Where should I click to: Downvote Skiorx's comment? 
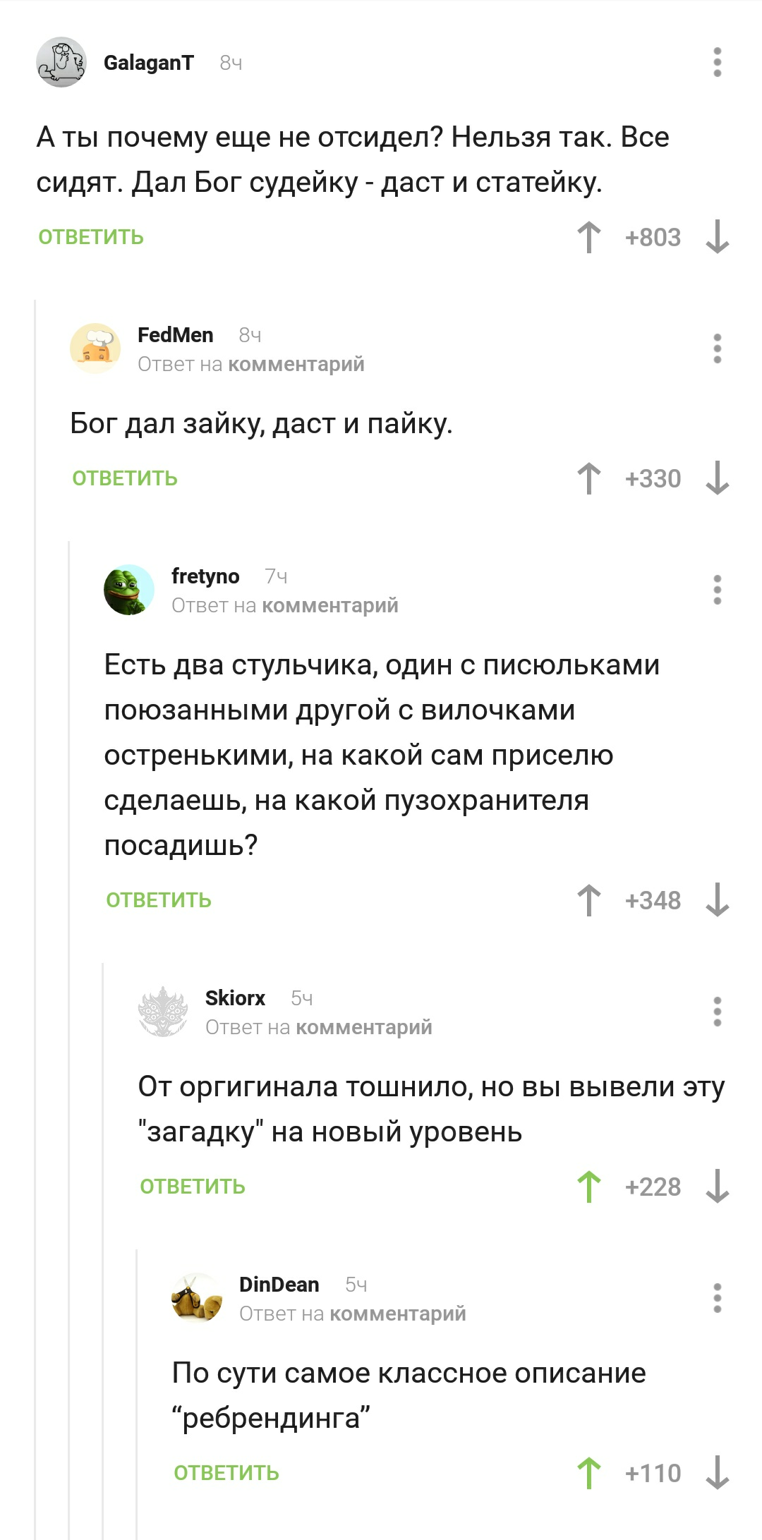click(717, 1187)
